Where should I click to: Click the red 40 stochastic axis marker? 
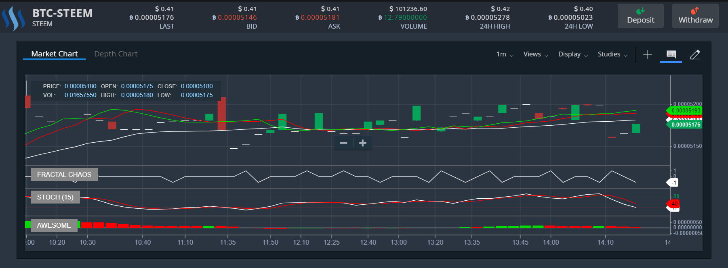pyautogui.click(x=673, y=204)
